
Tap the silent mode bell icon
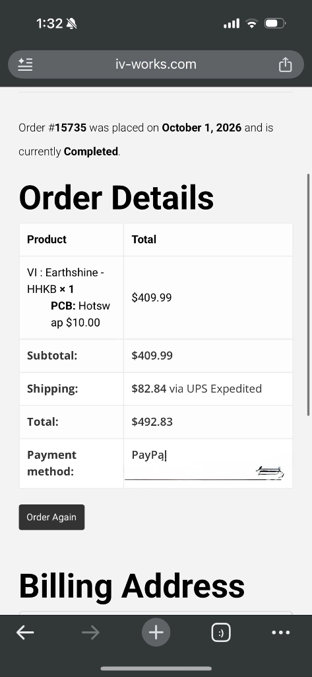click(71, 24)
